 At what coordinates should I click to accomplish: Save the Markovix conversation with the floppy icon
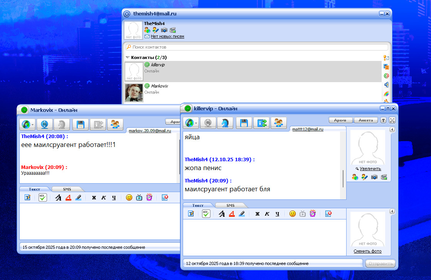tap(81, 124)
